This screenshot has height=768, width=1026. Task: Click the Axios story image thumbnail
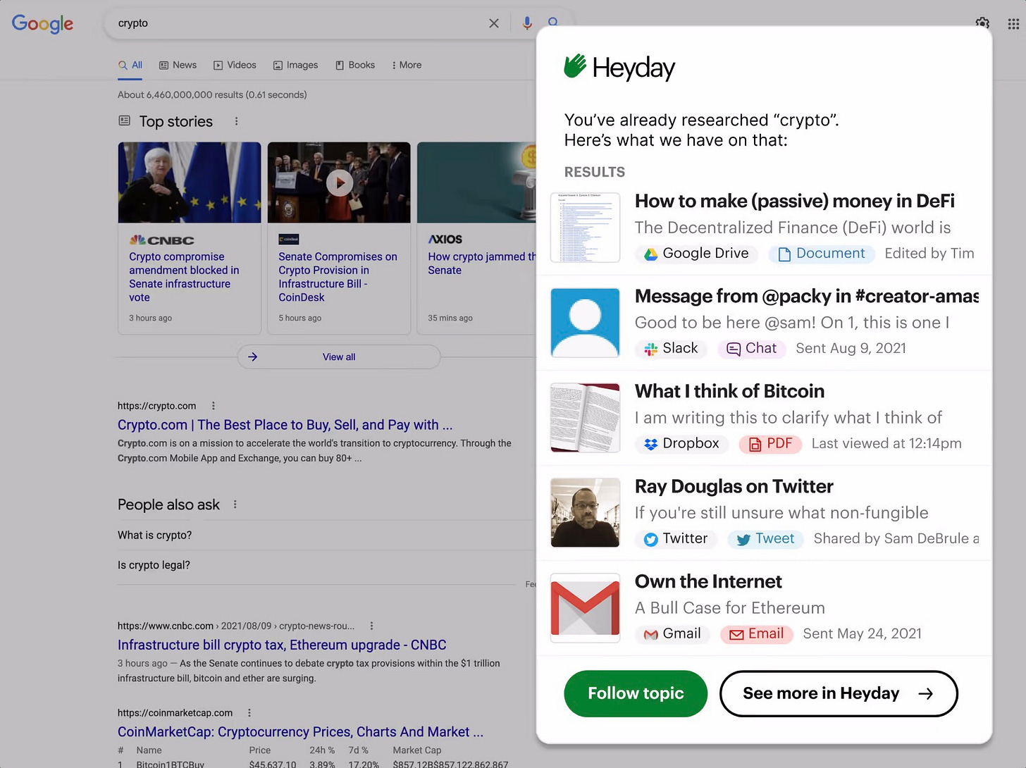click(476, 182)
